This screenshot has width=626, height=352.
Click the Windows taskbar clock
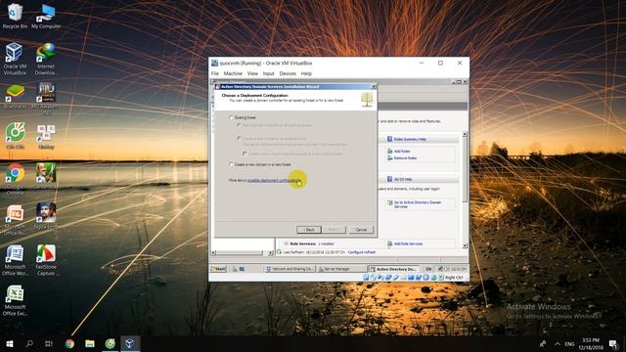pos(591,343)
